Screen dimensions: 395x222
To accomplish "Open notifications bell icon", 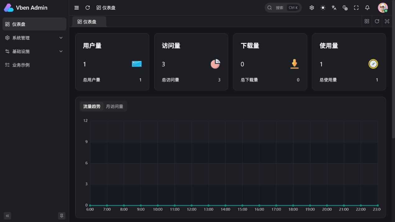I will pos(367,8).
